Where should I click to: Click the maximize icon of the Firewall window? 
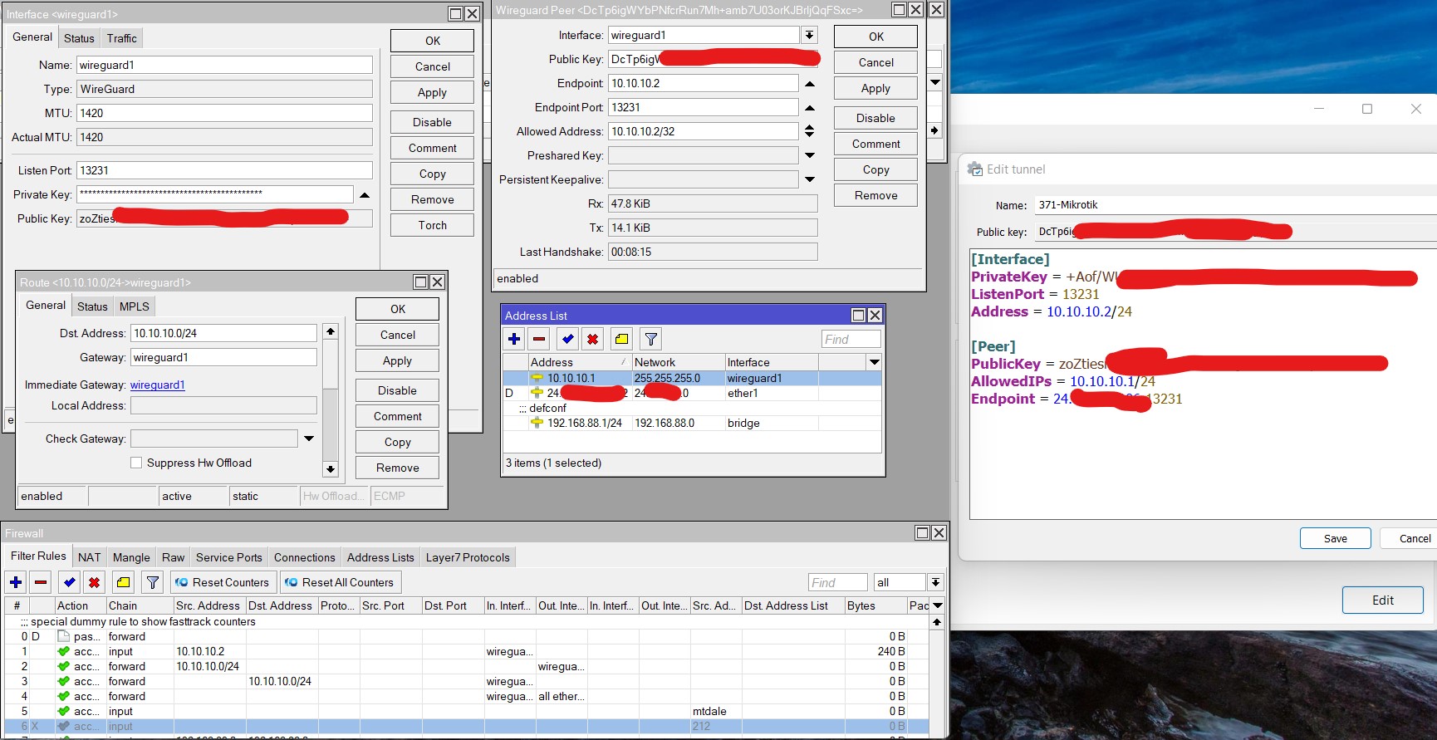(x=922, y=533)
